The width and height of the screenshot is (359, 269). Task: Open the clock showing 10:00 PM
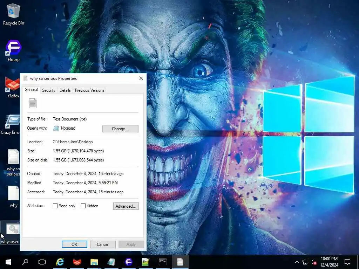click(329, 262)
